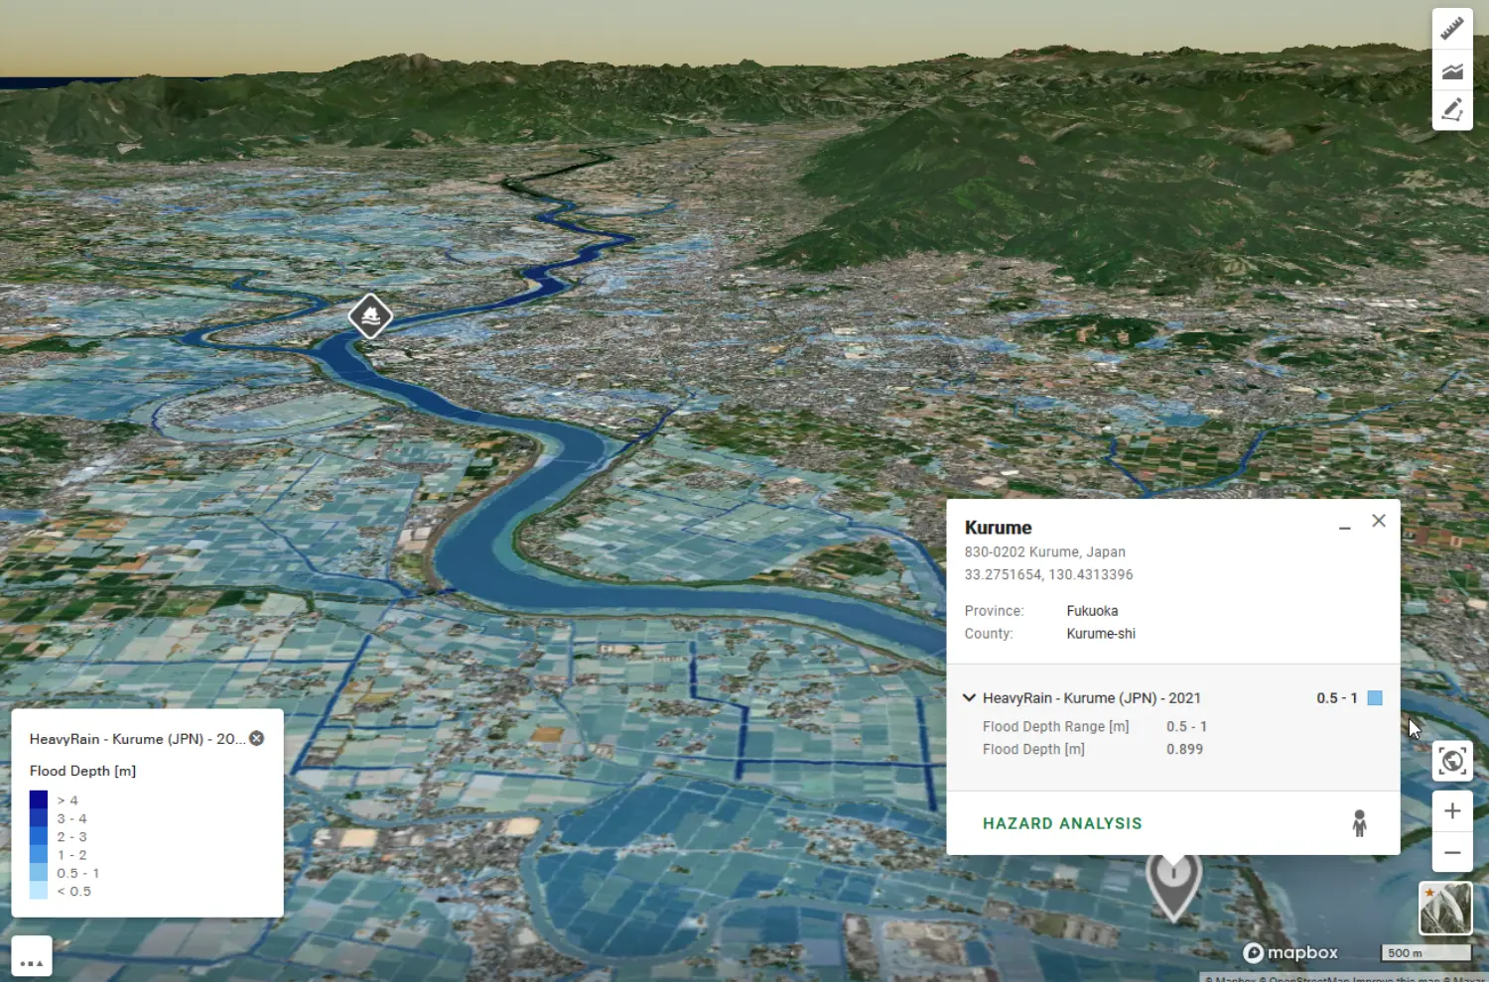Switch basemap using the satellite thumbnail
1489x982 pixels.
click(x=1445, y=908)
